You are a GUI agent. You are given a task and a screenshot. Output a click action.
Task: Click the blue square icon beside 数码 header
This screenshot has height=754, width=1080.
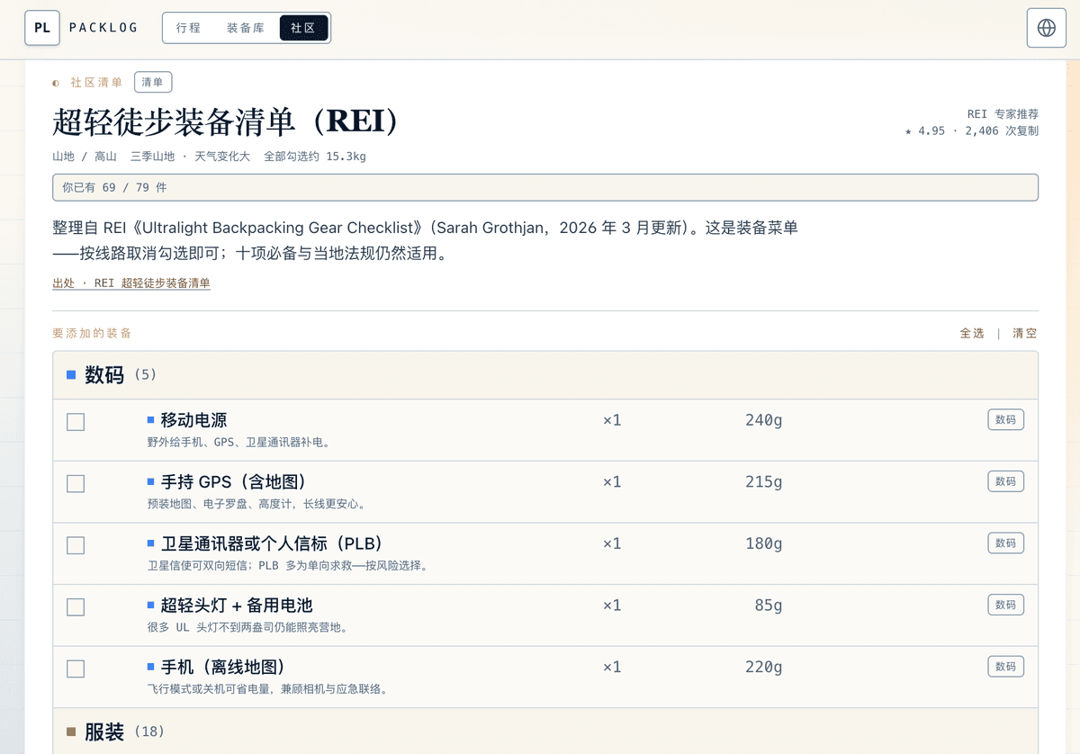click(x=71, y=375)
